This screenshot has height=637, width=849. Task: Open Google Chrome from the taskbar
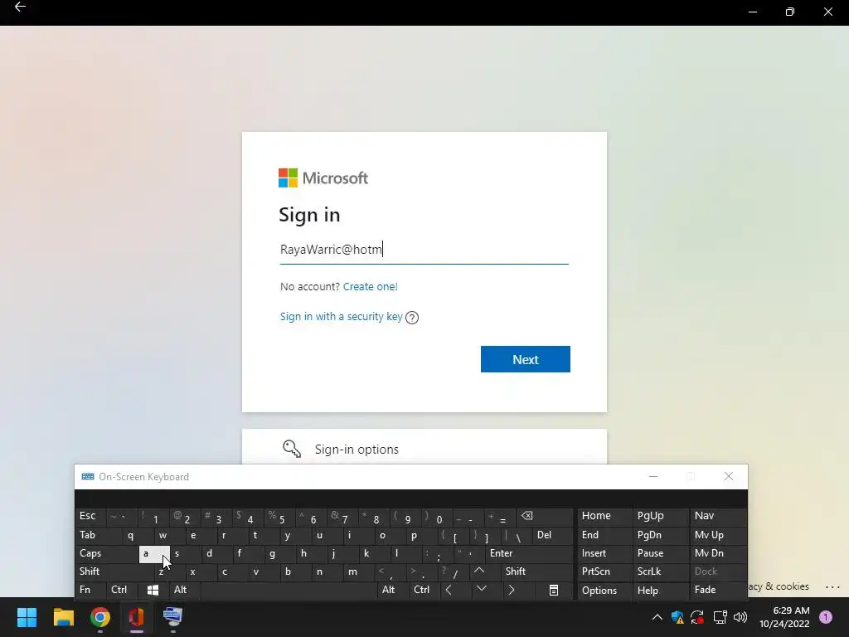coord(100,617)
